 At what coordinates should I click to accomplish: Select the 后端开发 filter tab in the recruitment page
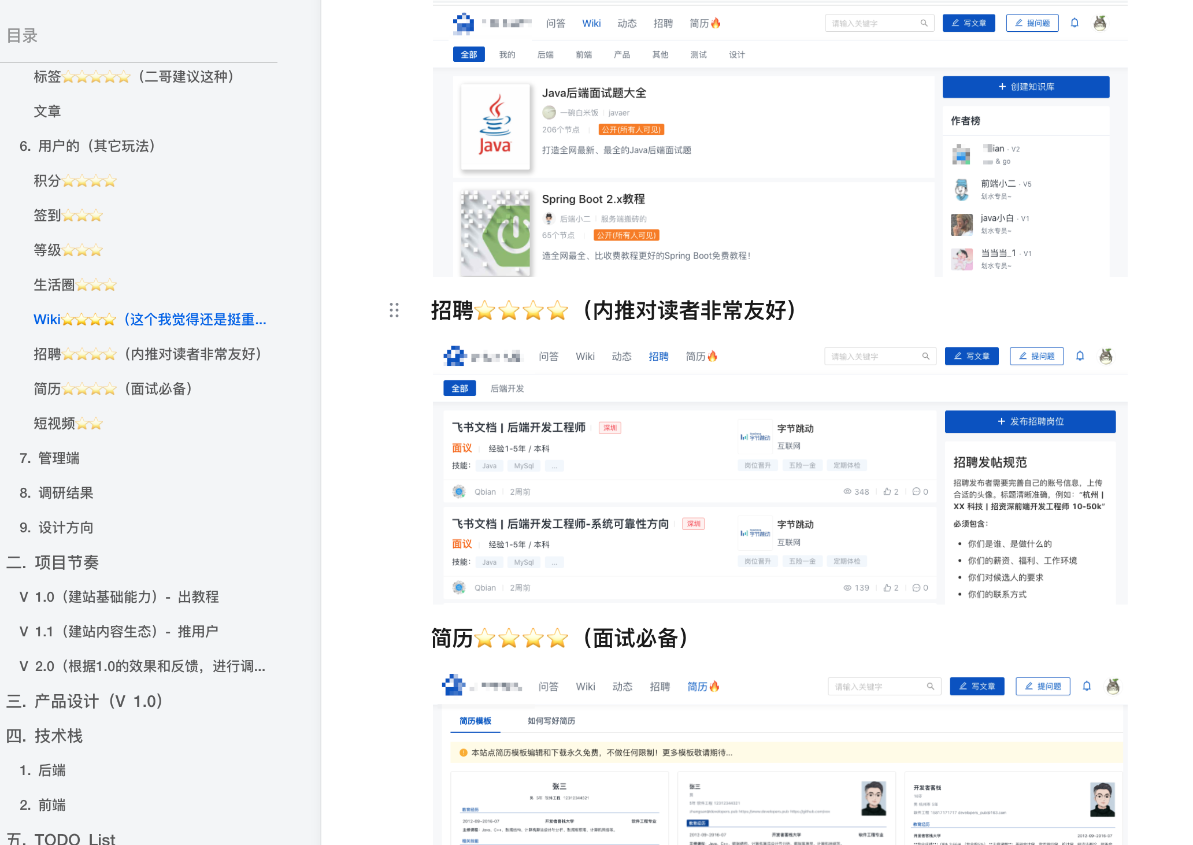[507, 388]
